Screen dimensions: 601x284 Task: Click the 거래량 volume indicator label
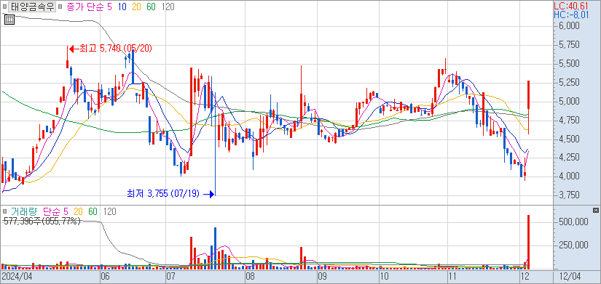(x=23, y=211)
